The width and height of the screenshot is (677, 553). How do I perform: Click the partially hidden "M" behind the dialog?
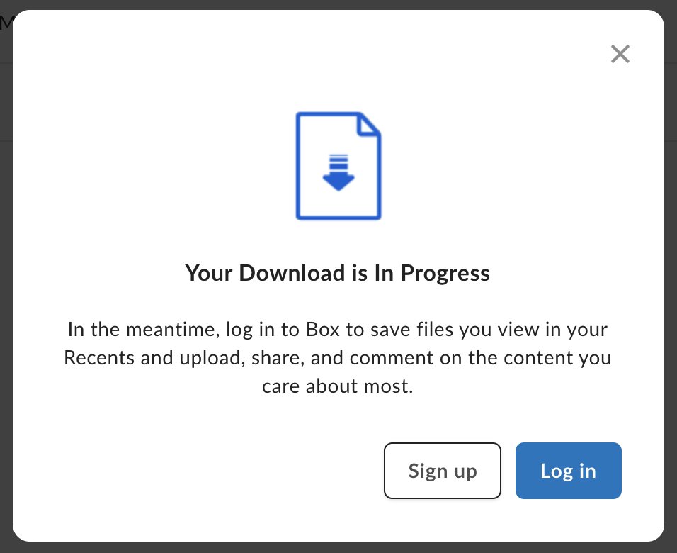click(x=6, y=21)
